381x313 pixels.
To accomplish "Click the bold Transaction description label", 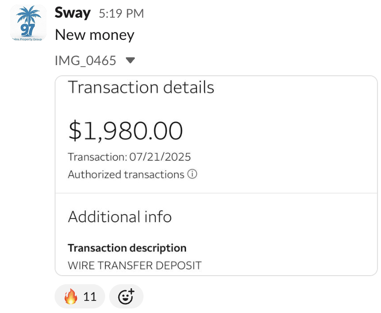I will (127, 248).
